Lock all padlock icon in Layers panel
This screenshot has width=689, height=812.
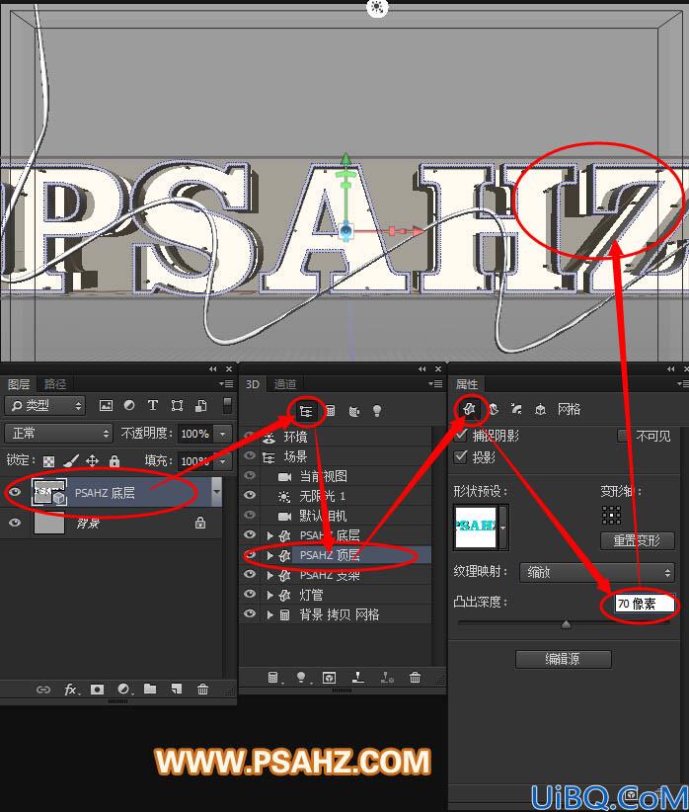point(115,460)
